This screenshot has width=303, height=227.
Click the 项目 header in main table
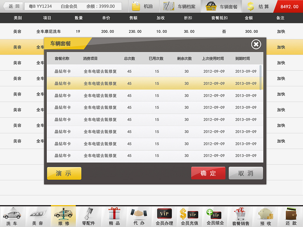coord(47,18)
